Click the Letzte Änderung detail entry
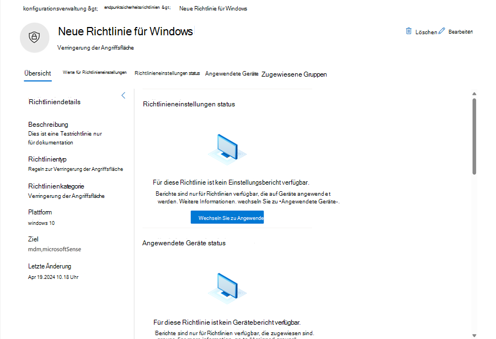 tap(49, 266)
